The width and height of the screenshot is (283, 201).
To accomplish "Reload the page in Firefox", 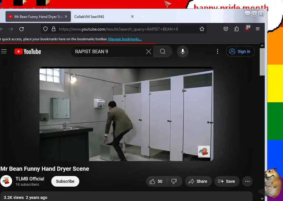I will 22,29.
